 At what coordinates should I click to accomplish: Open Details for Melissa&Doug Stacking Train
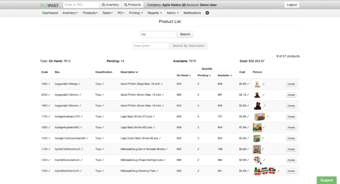(x=291, y=171)
